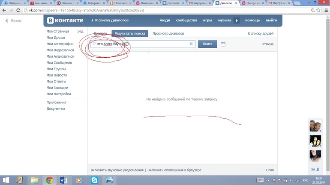Click the volume speaker tray icon
The width and height of the screenshot is (330, 185).
click(291, 180)
